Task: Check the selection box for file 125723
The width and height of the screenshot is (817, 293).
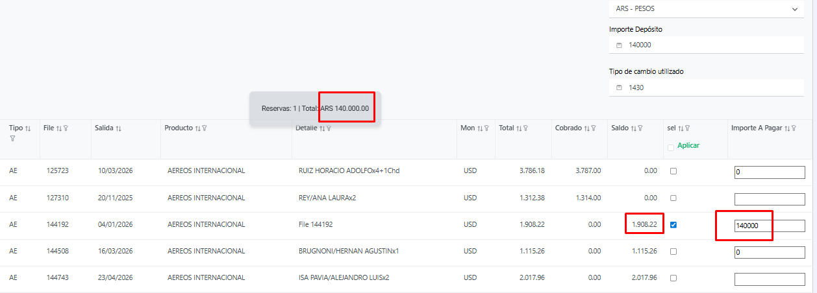Action: click(x=673, y=171)
